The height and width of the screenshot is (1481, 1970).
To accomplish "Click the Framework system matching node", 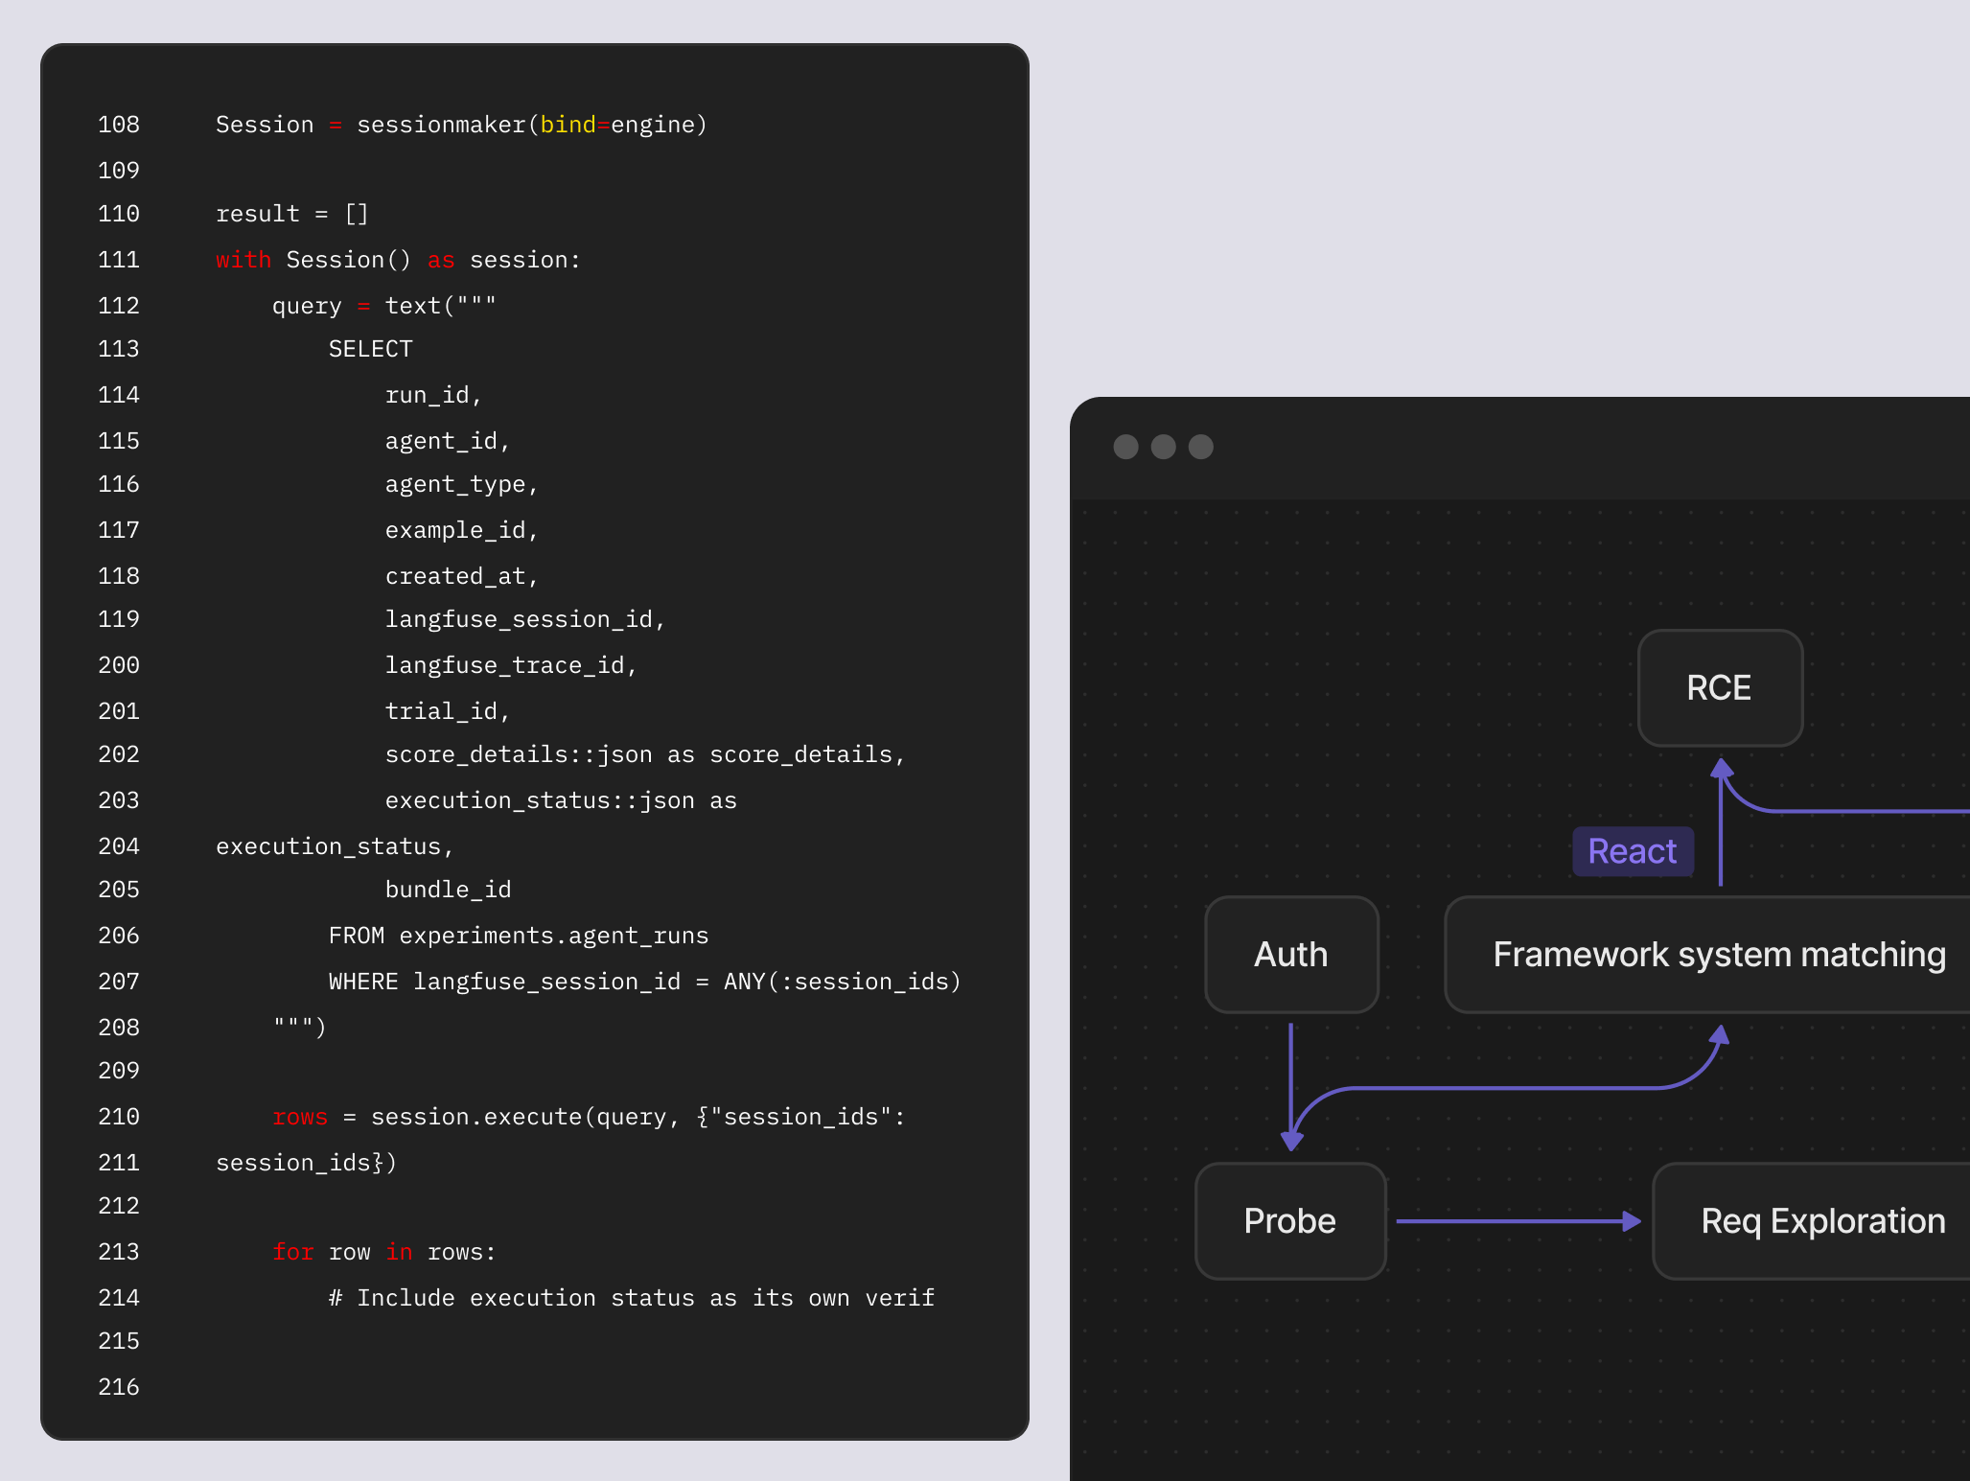I will click(x=1718, y=954).
